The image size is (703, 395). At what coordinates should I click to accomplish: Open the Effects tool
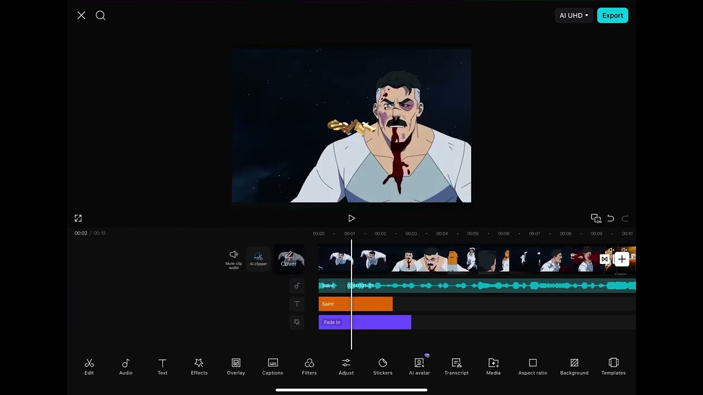click(199, 366)
